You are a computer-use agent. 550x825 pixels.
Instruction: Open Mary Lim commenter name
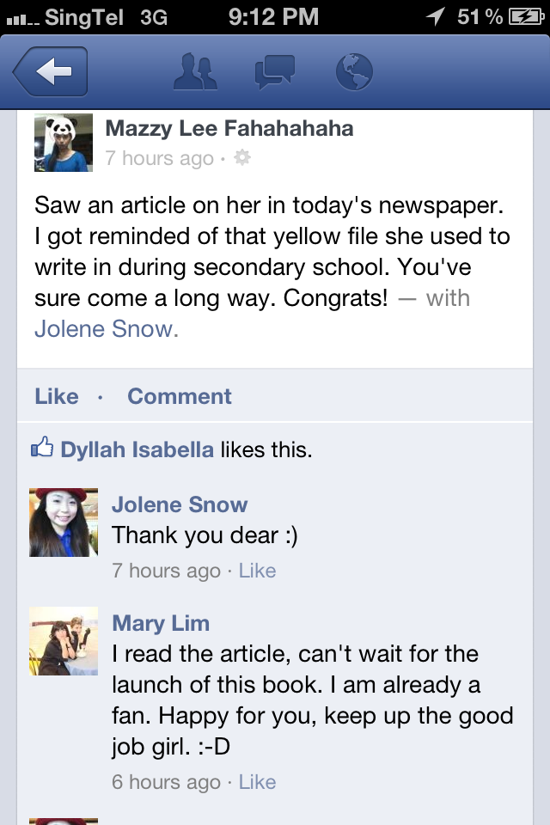[161, 624]
